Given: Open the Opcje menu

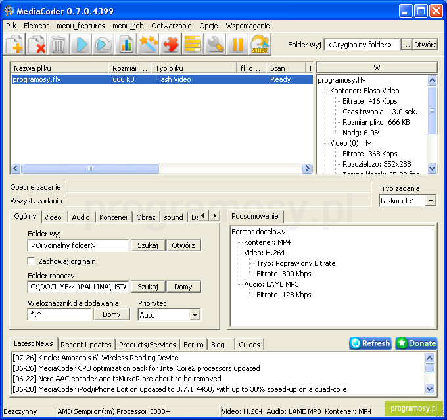Looking at the screenshot, I should tap(208, 26).
